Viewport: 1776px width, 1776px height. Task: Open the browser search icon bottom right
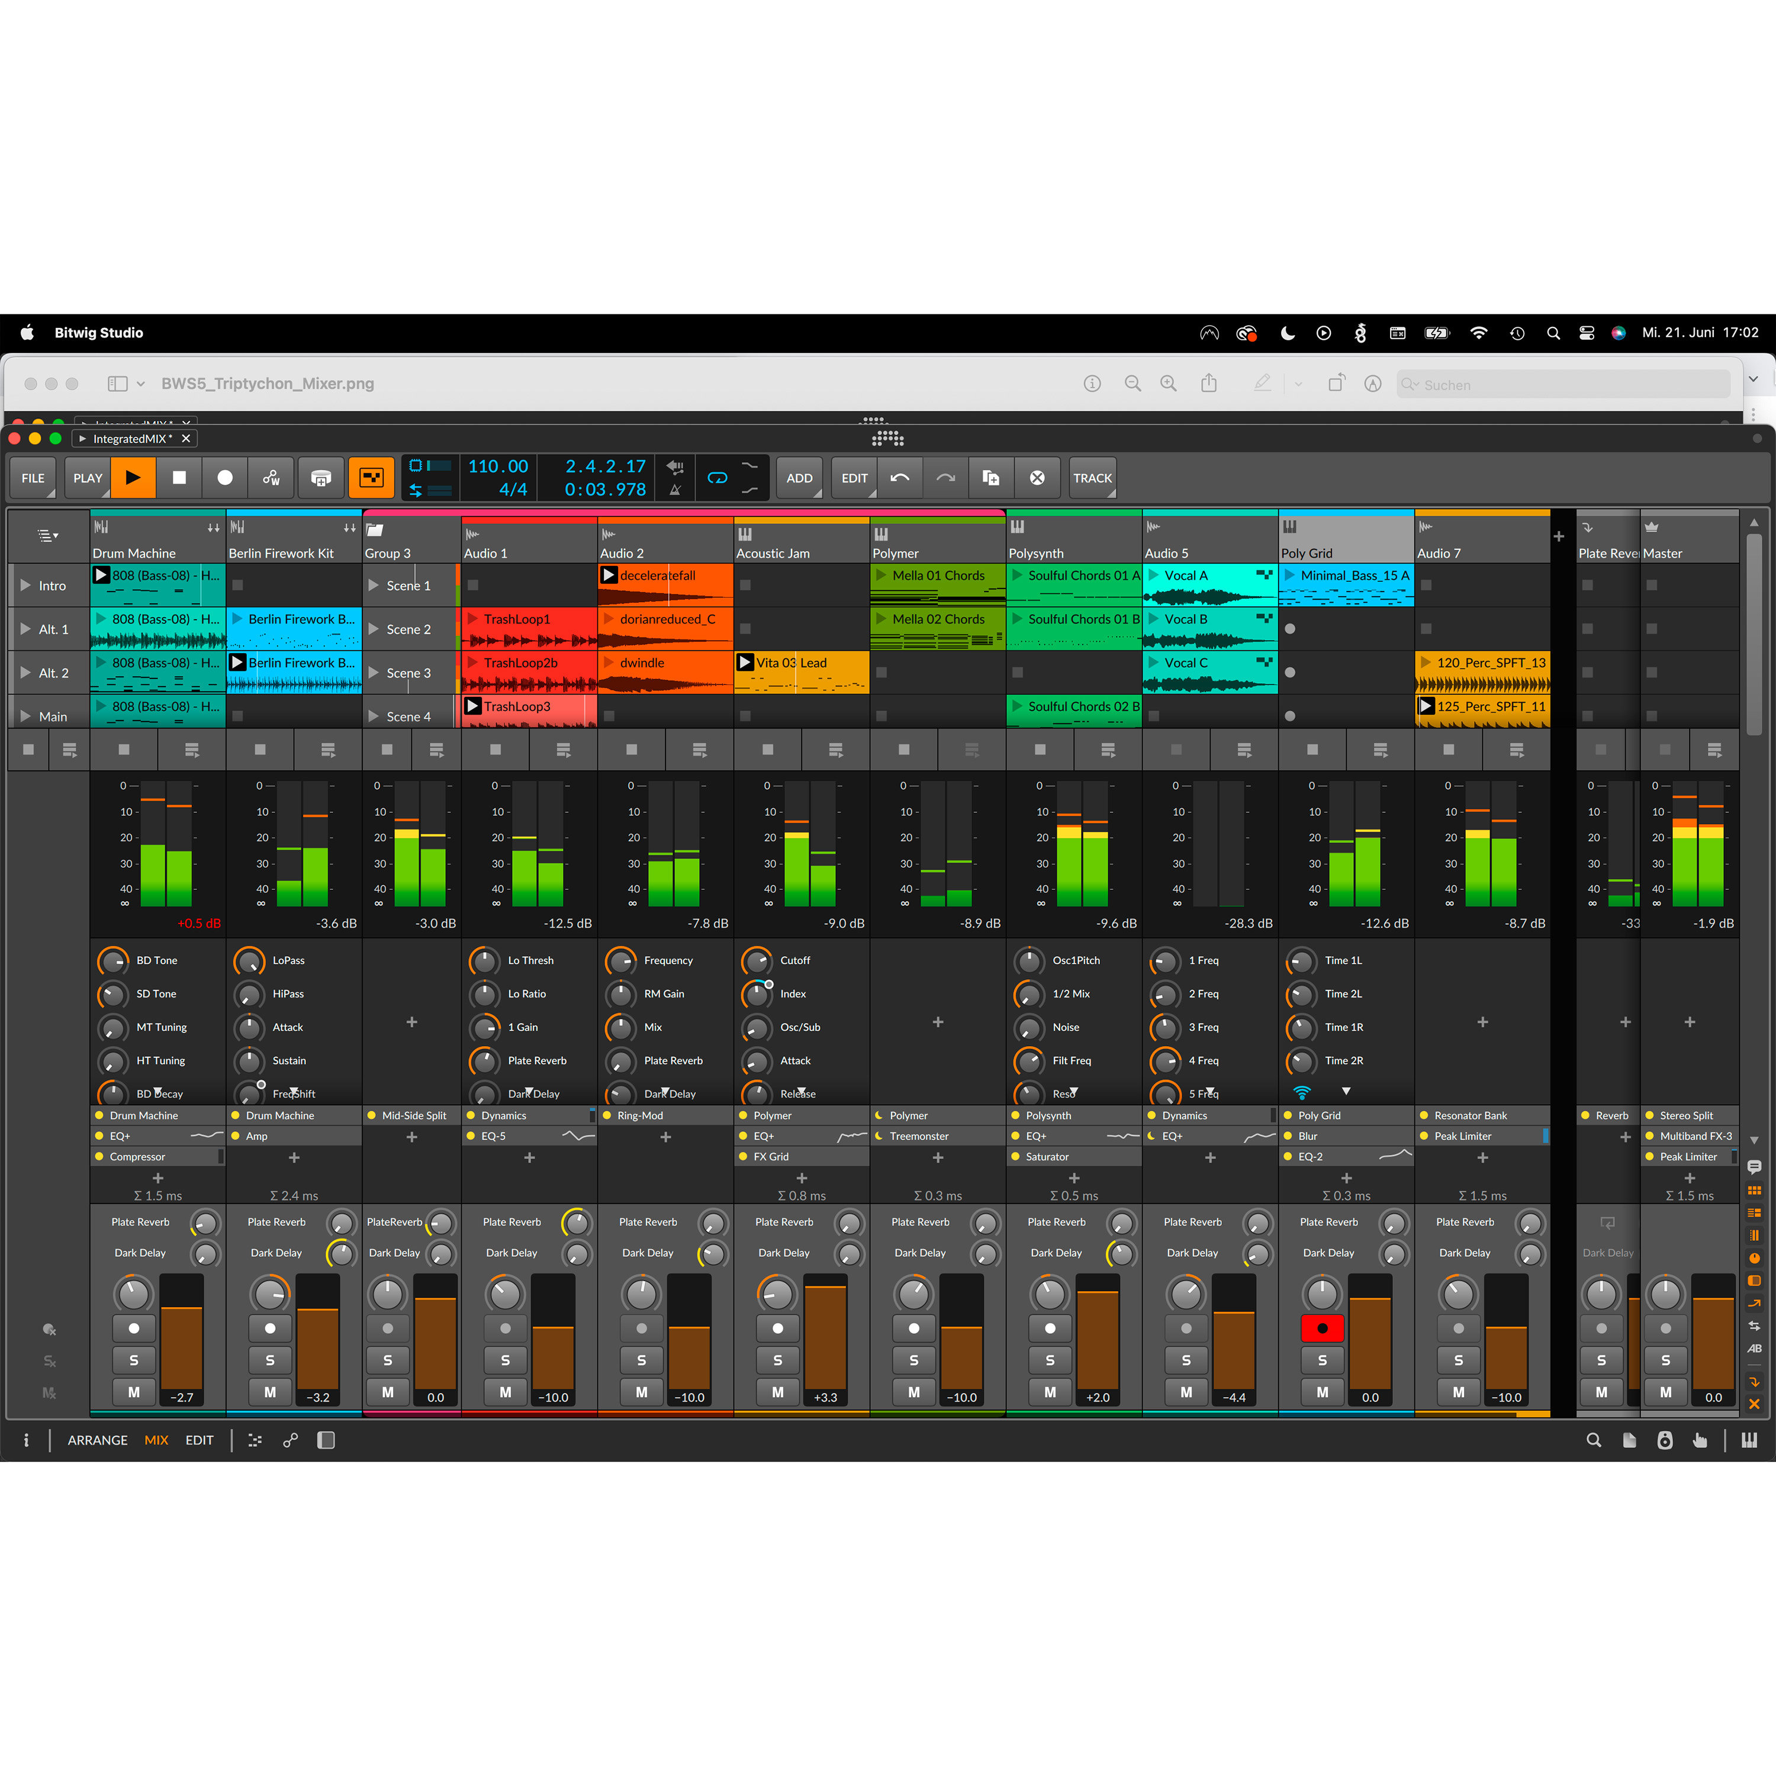(x=1594, y=1440)
